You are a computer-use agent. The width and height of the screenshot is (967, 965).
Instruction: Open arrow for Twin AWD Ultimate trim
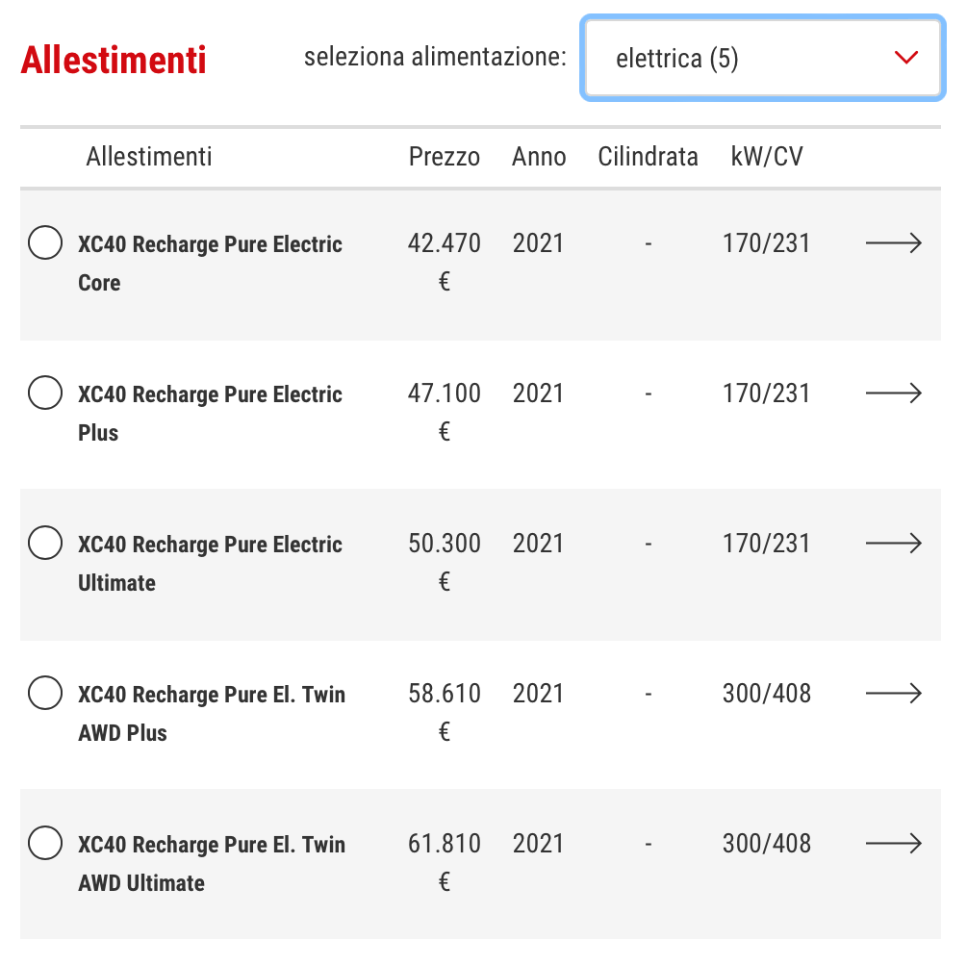(894, 843)
